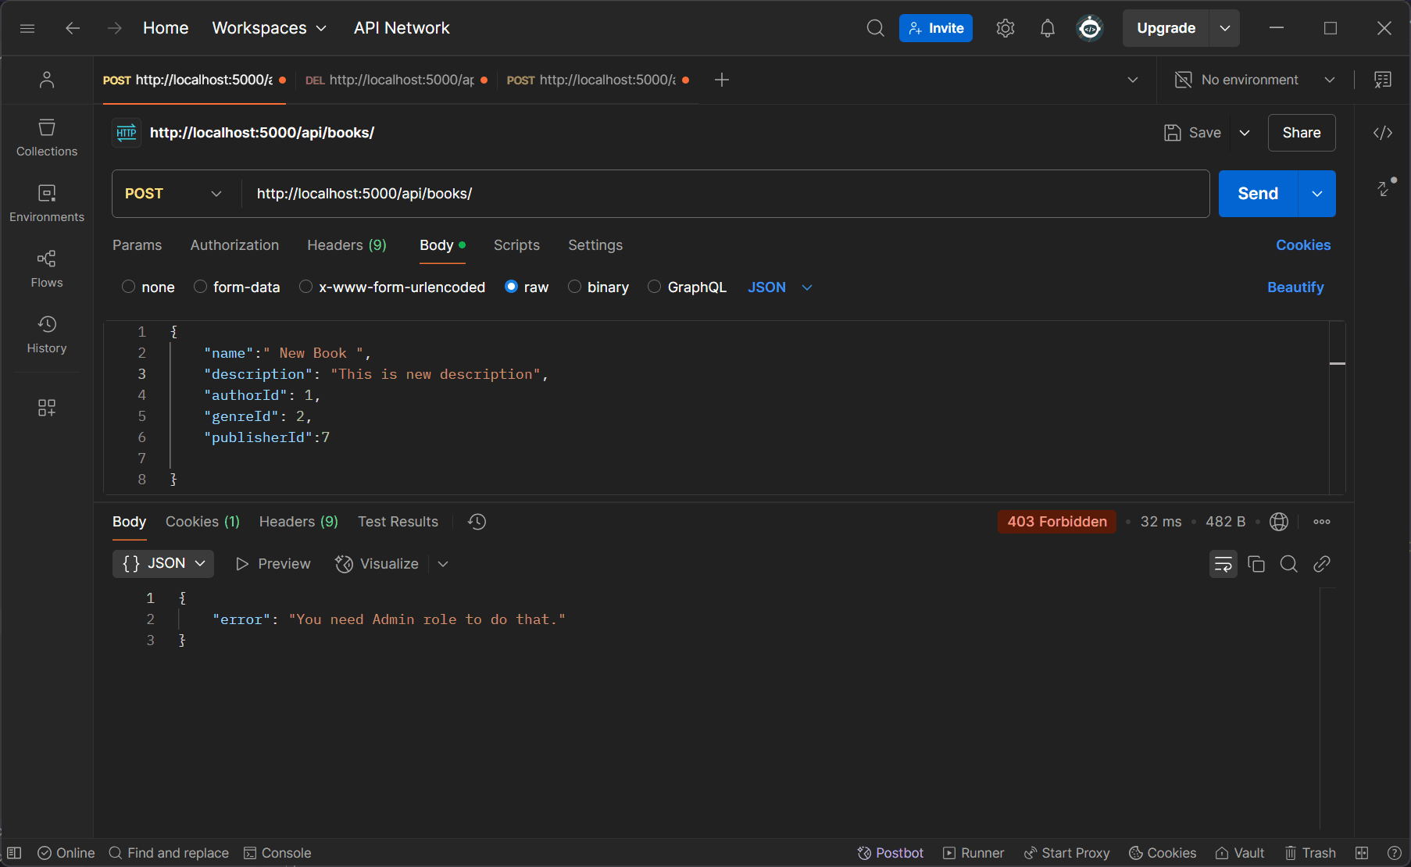Click the Visualize button
The height and width of the screenshot is (867, 1411).
(377, 564)
